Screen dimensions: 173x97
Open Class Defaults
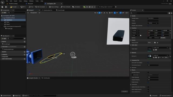point(65,7)
